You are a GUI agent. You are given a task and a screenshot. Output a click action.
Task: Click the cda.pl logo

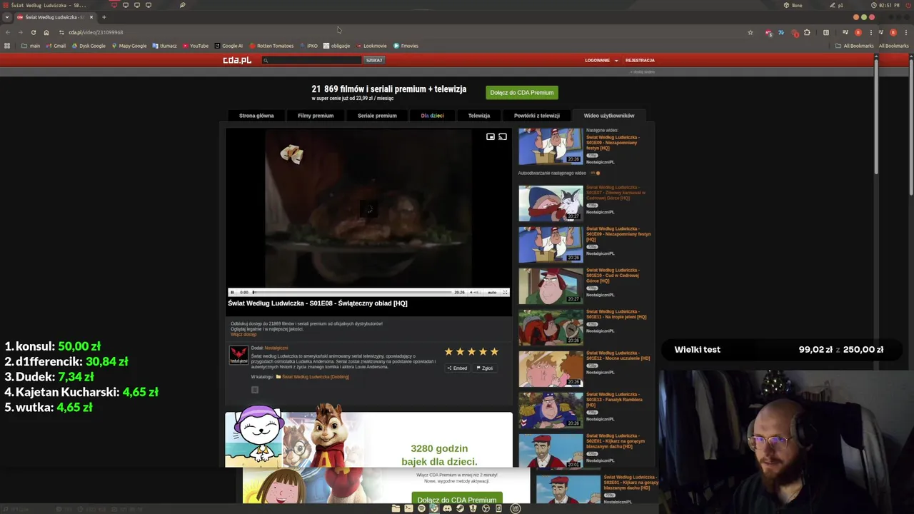pyautogui.click(x=237, y=60)
